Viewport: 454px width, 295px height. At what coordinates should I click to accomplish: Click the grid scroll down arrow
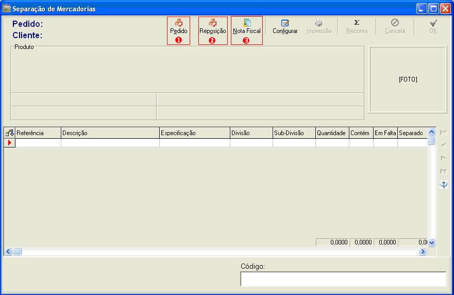click(x=431, y=242)
